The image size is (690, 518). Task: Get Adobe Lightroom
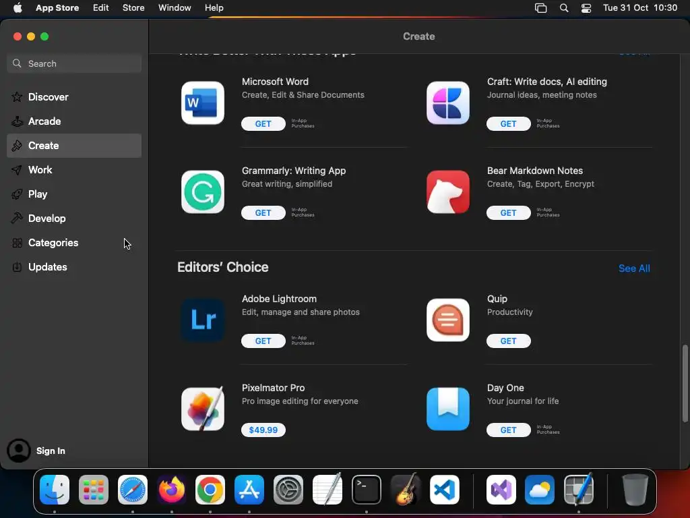pos(263,341)
